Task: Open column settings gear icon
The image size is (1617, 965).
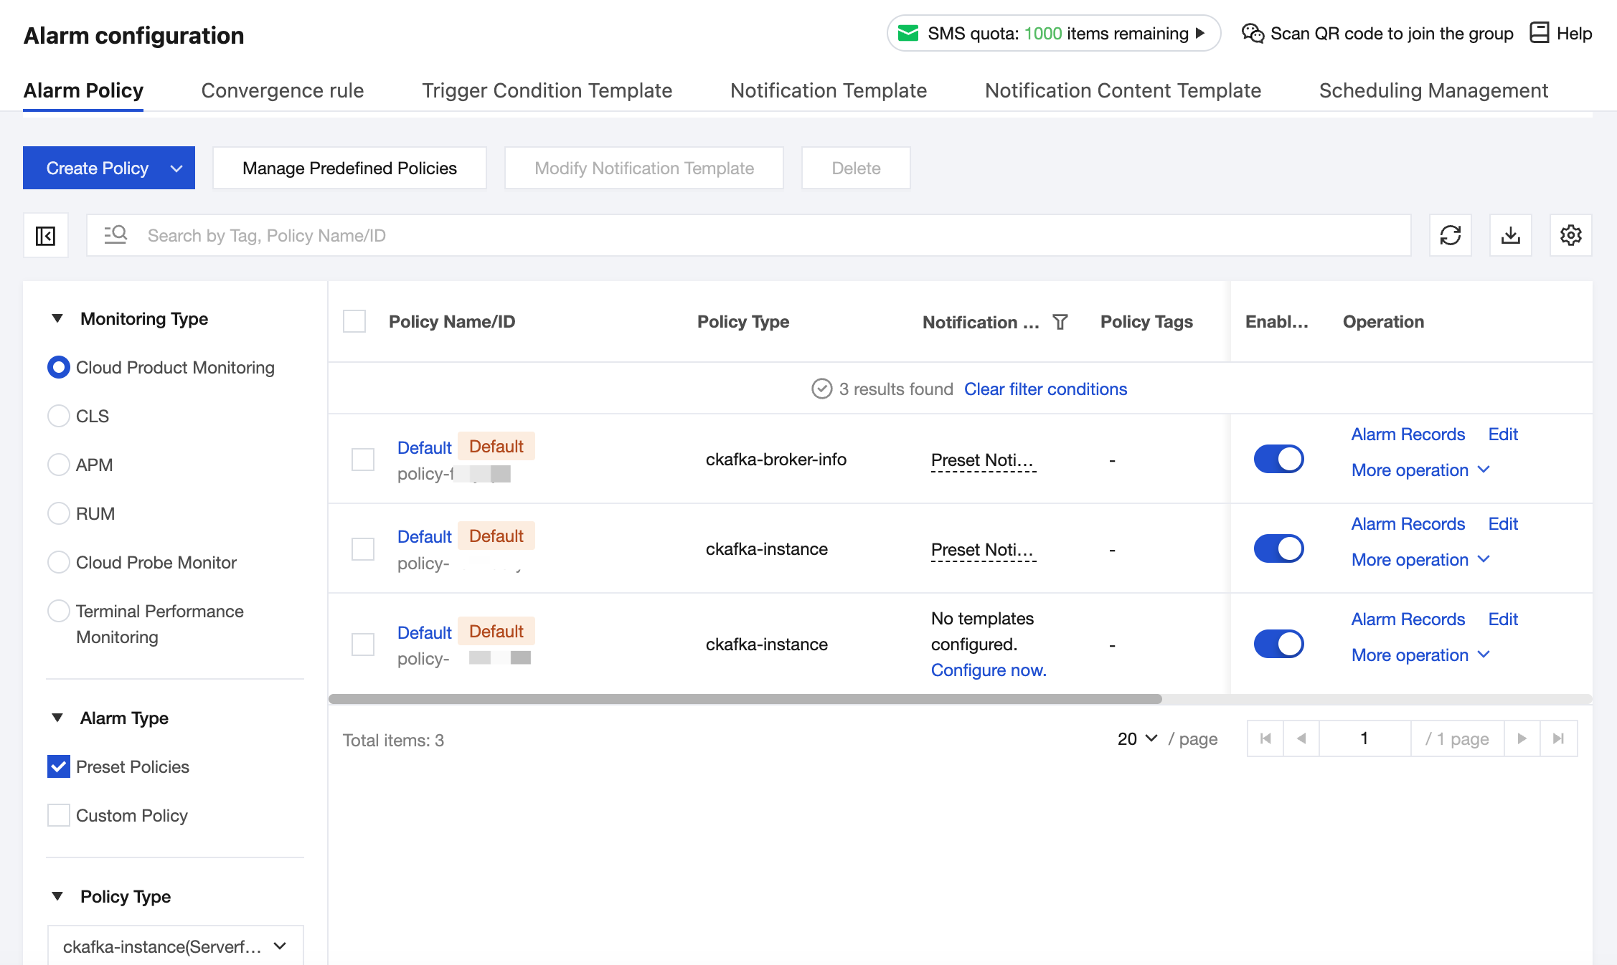Action: [x=1570, y=235]
